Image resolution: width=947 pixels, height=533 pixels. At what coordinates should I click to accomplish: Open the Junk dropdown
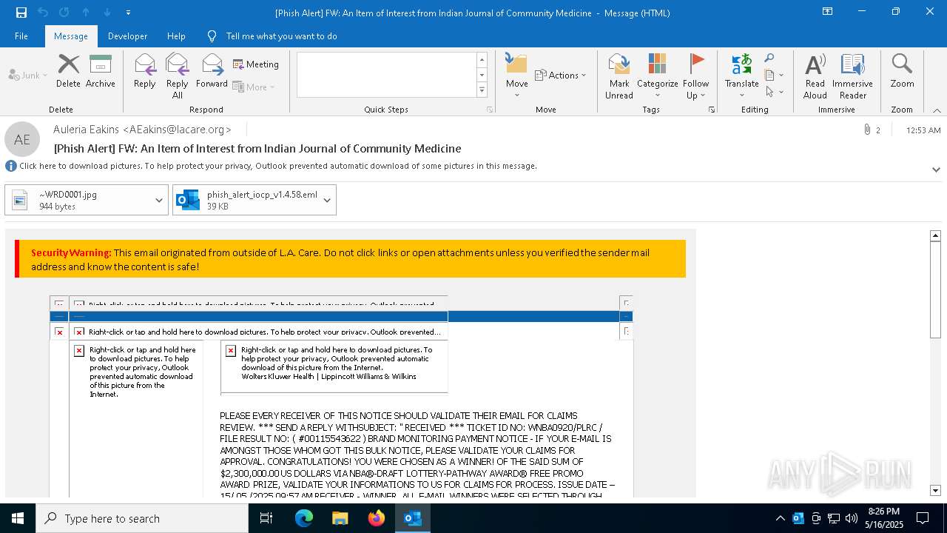[x=27, y=75]
